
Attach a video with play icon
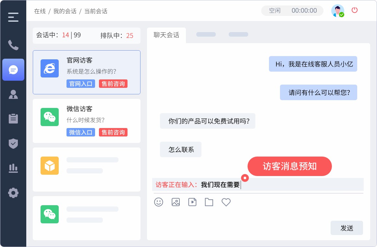point(192,202)
